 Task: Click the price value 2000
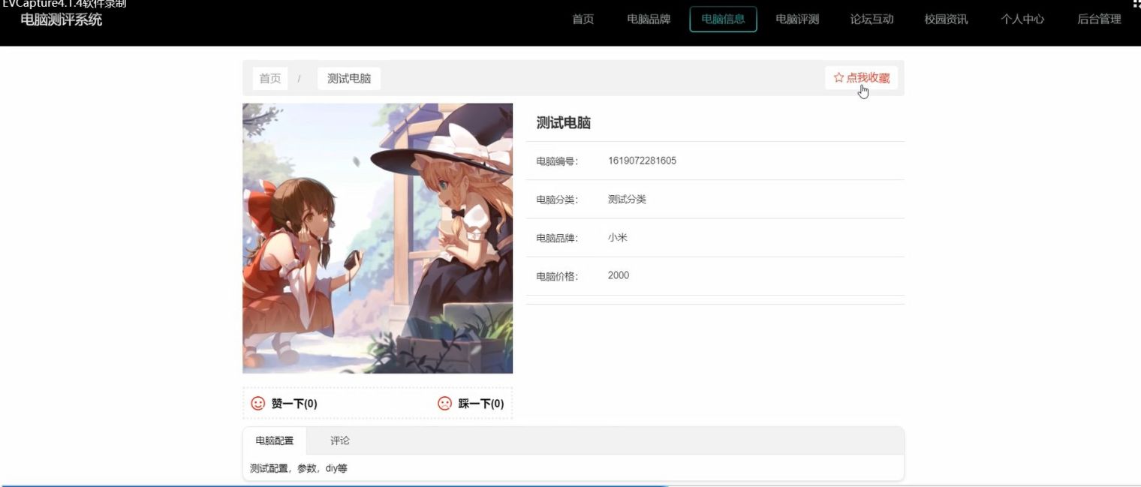tap(619, 275)
